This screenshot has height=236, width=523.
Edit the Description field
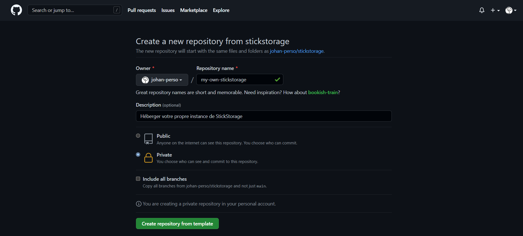pyautogui.click(x=264, y=116)
